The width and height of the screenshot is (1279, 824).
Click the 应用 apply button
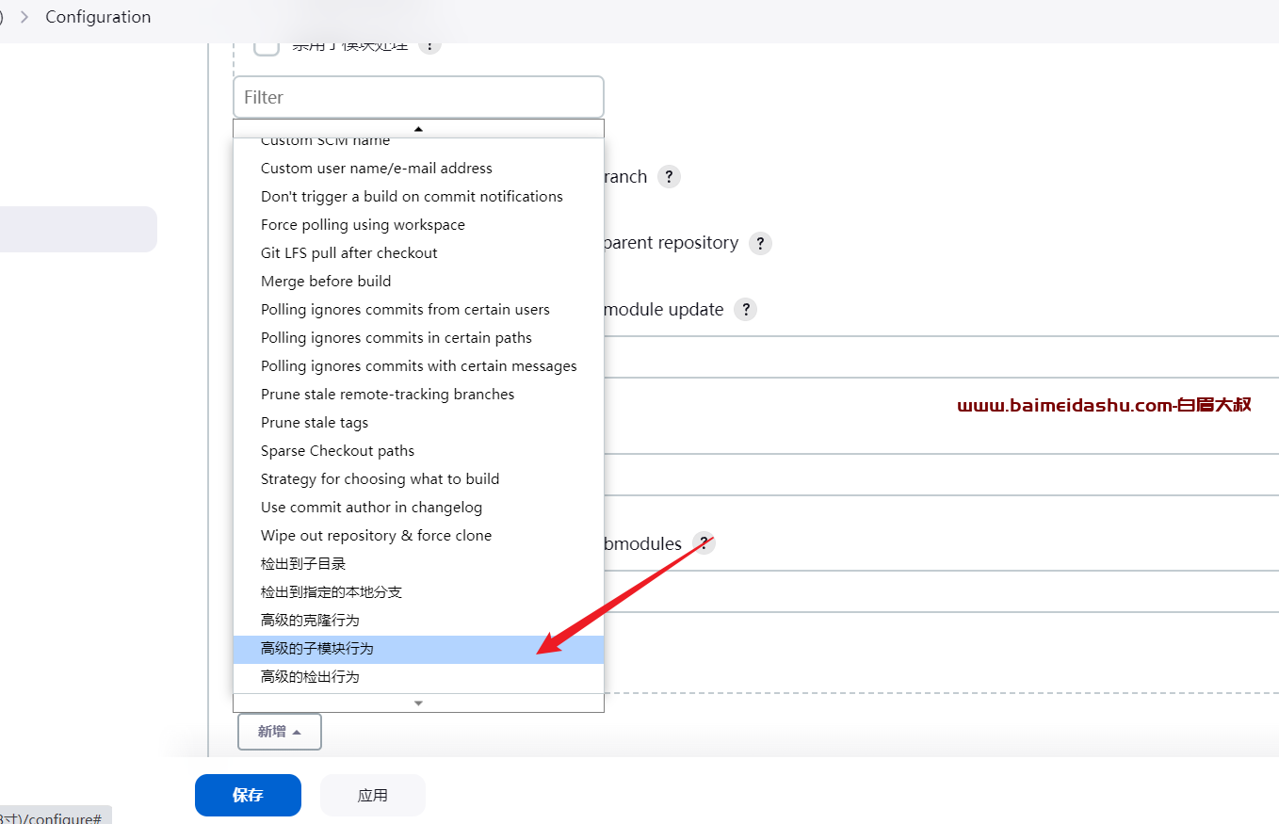373,795
